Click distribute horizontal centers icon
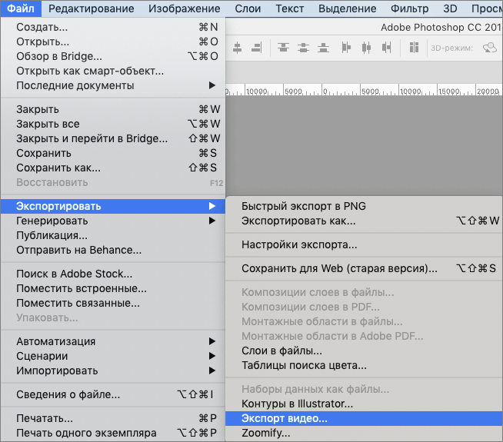503x442 pixels. coord(366,48)
